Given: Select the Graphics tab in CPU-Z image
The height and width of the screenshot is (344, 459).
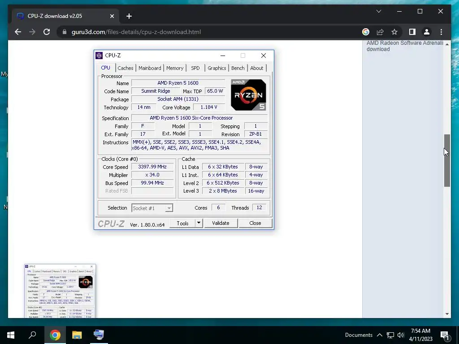Looking at the screenshot, I should click(x=217, y=68).
